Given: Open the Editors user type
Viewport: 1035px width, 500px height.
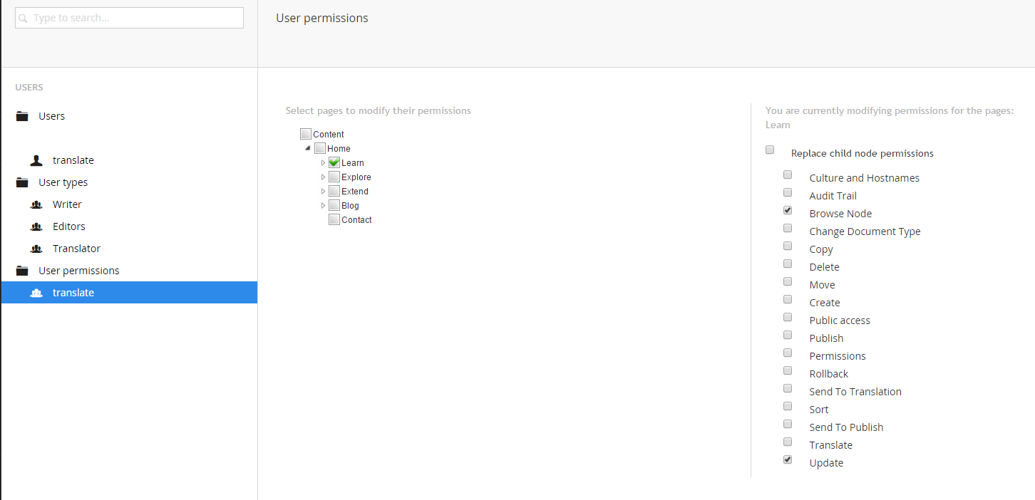Looking at the screenshot, I should click(69, 226).
